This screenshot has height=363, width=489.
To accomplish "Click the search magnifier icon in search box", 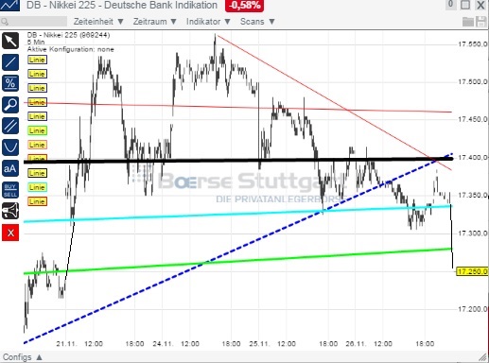I will [x=5, y=22].
